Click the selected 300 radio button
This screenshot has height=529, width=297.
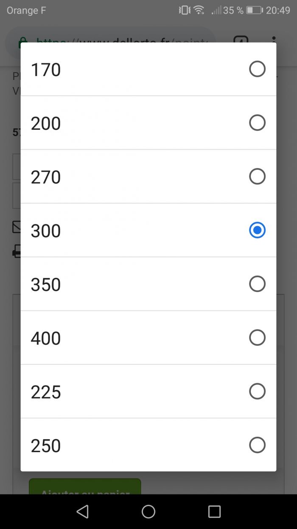(x=257, y=230)
